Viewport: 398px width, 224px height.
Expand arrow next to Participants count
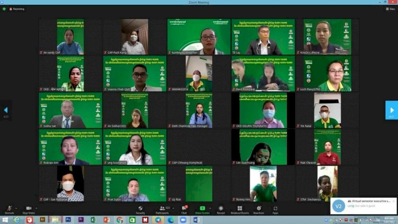tap(173, 208)
